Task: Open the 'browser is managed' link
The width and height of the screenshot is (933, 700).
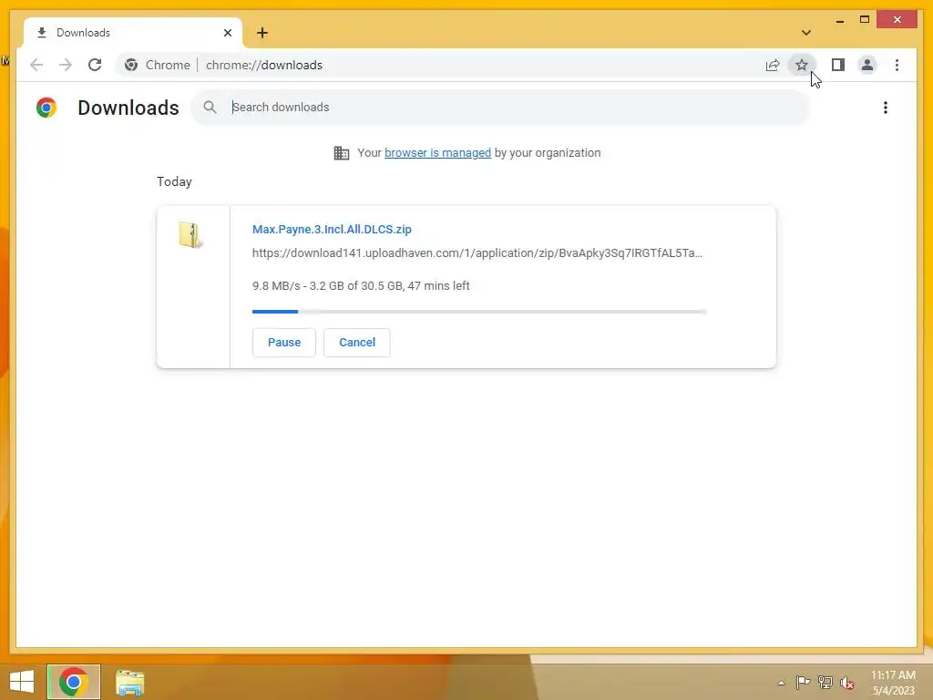Action: tap(437, 153)
